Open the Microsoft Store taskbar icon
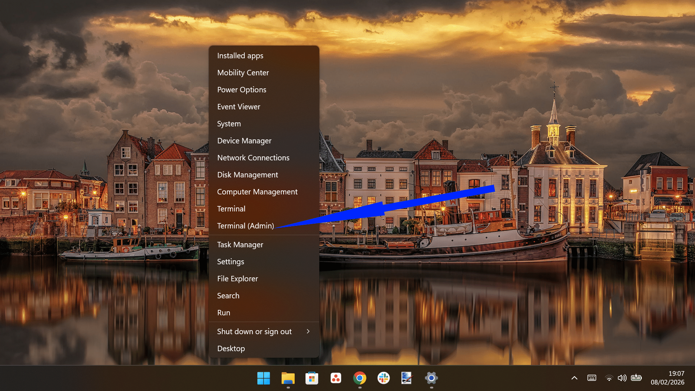Image resolution: width=695 pixels, height=391 pixels. pos(312,378)
